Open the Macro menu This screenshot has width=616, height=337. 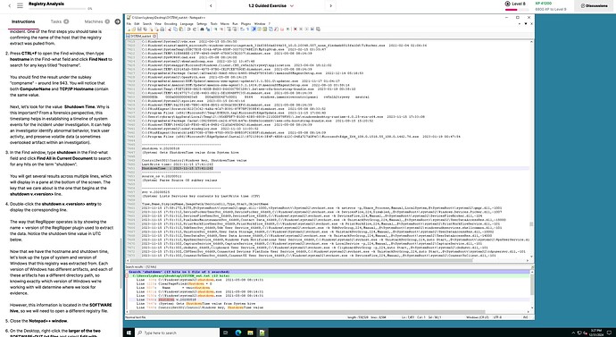pos(225,24)
